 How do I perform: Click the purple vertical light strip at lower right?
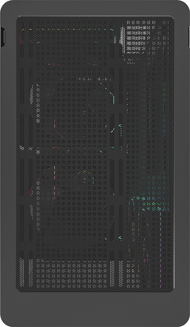coord(160,250)
